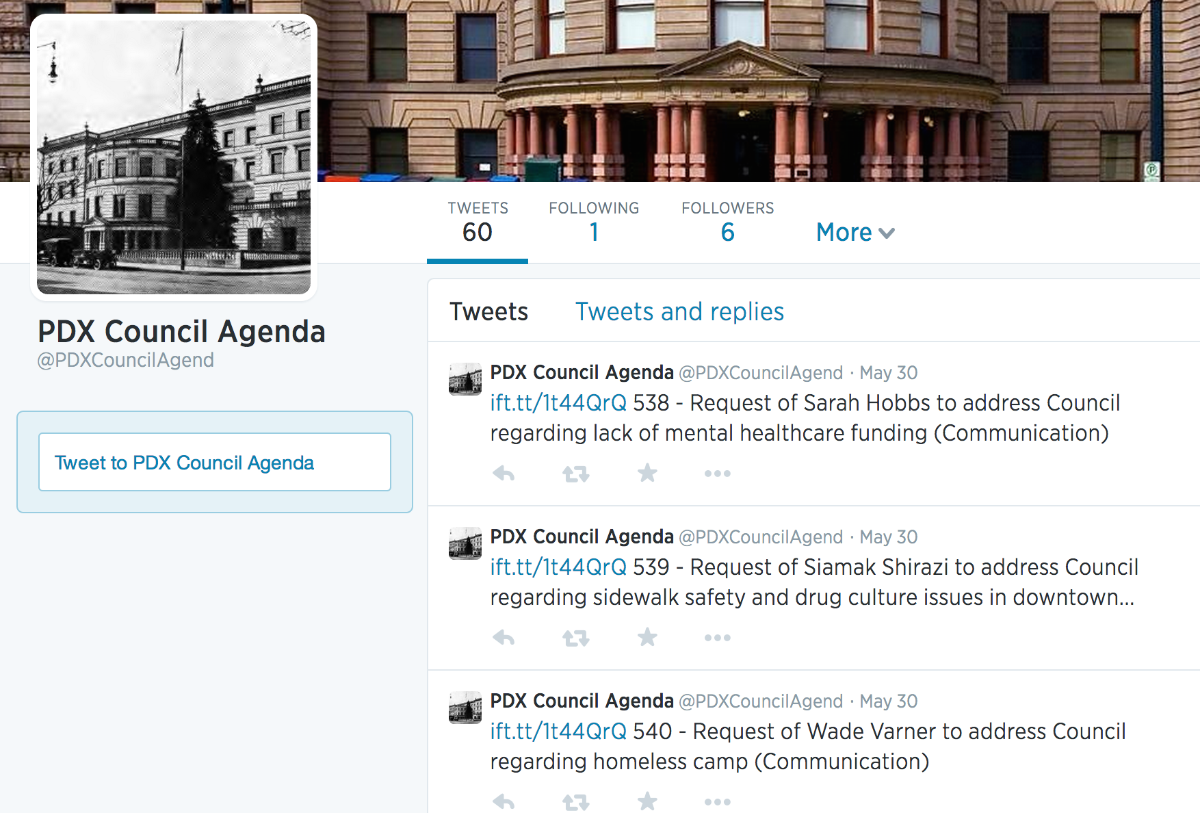The image size is (1200, 813).
Task: Click text 'regarding sidewalk safety and drug culture'
Action: coord(705,597)
